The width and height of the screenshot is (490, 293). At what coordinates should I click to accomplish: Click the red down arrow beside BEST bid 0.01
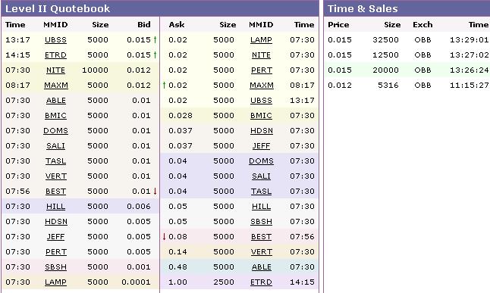click(155, 192)
